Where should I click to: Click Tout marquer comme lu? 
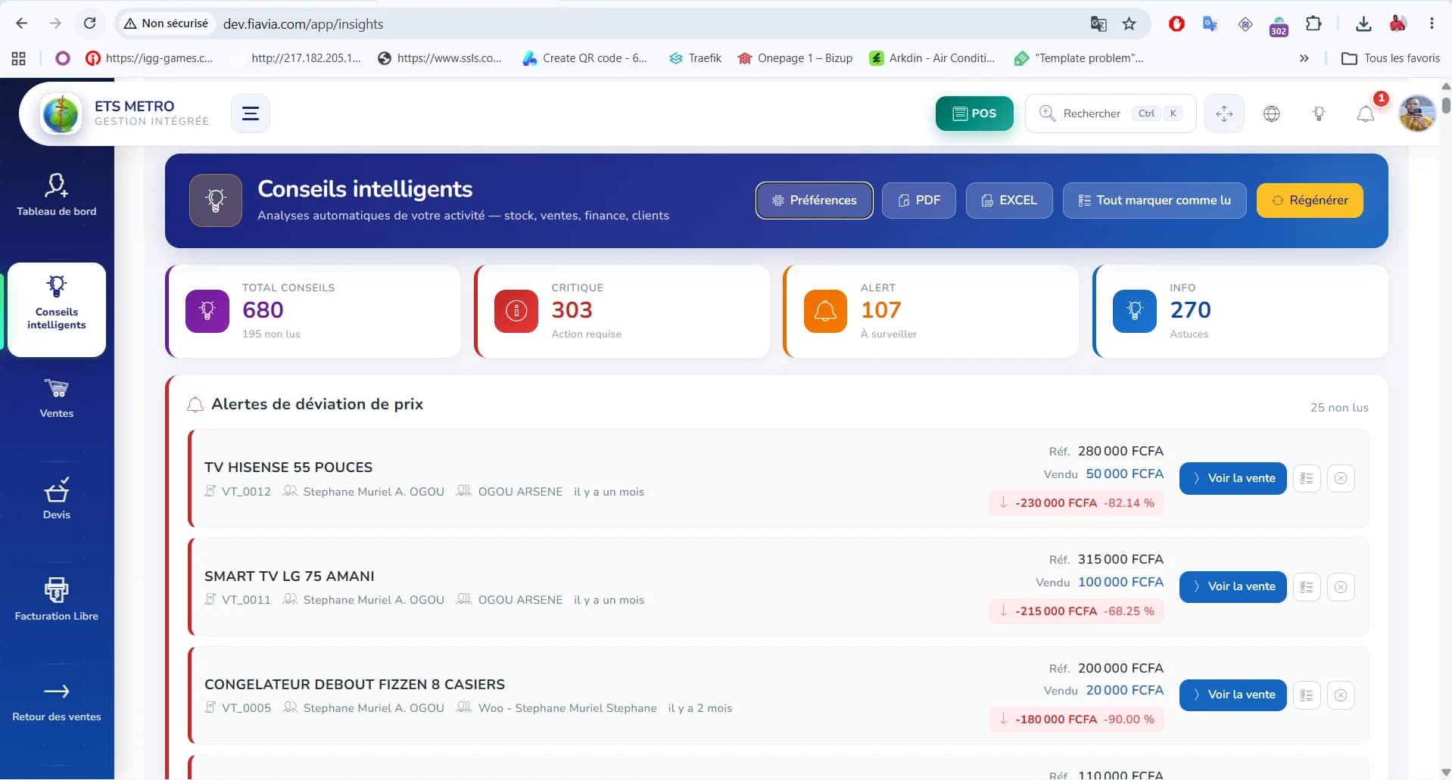coord(1154,200)
